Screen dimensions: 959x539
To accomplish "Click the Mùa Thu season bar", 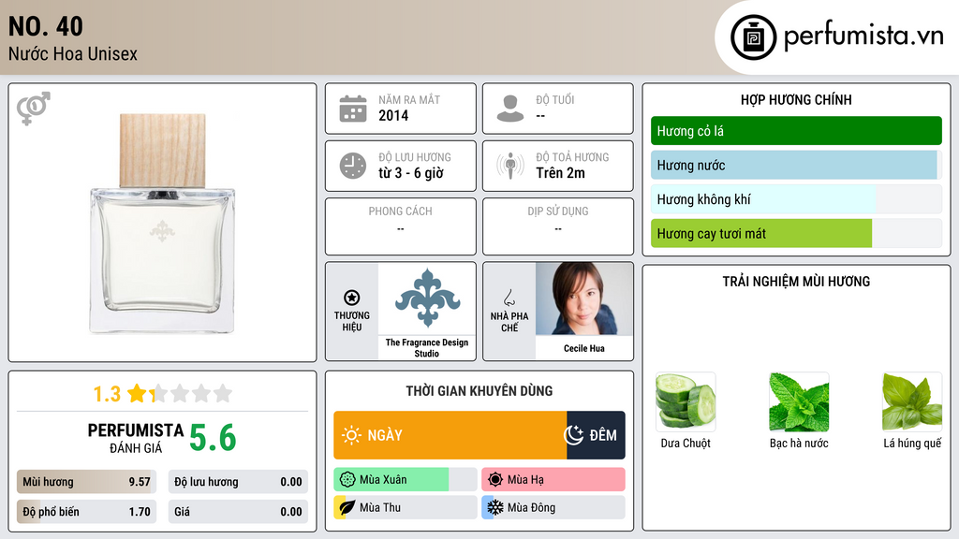I will pos(406,507).
